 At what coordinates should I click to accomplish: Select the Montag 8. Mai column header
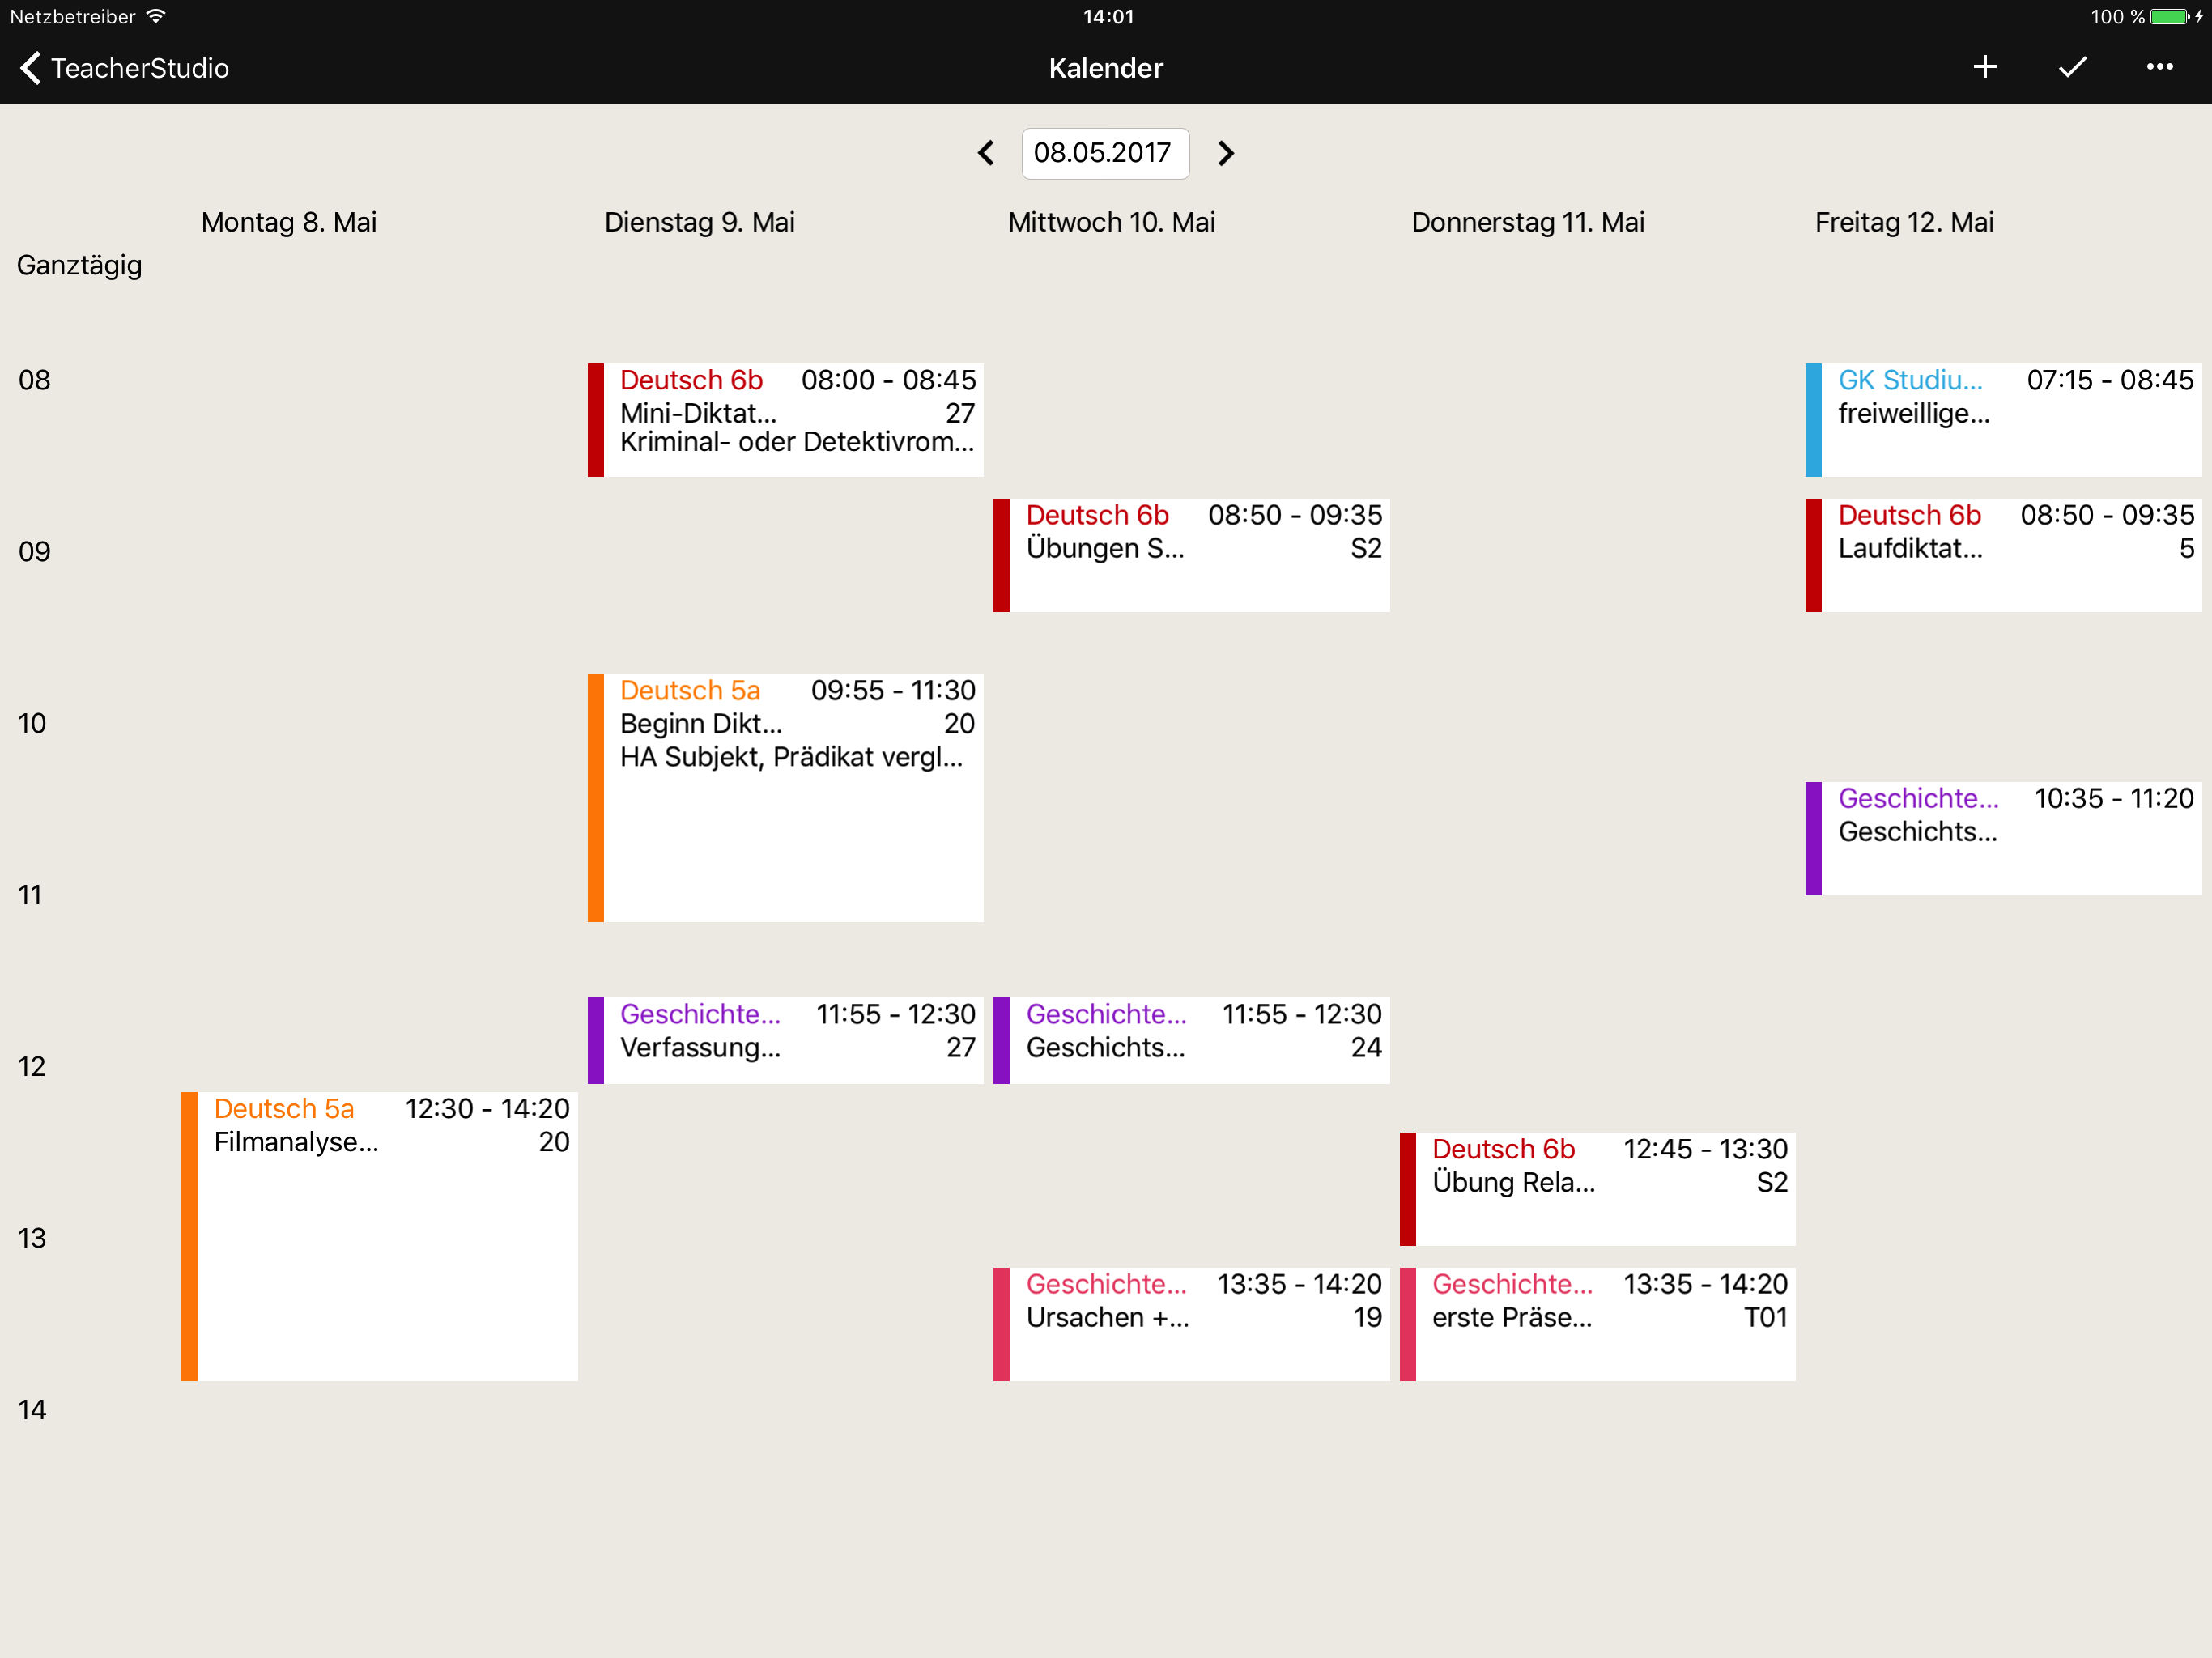click(x=288, y=222)
